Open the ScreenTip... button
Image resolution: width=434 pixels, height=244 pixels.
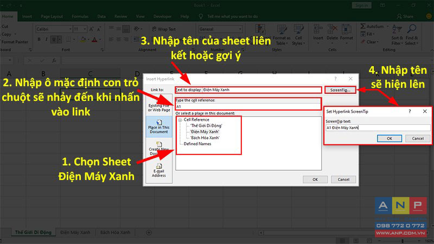click(x=340, y=90)
